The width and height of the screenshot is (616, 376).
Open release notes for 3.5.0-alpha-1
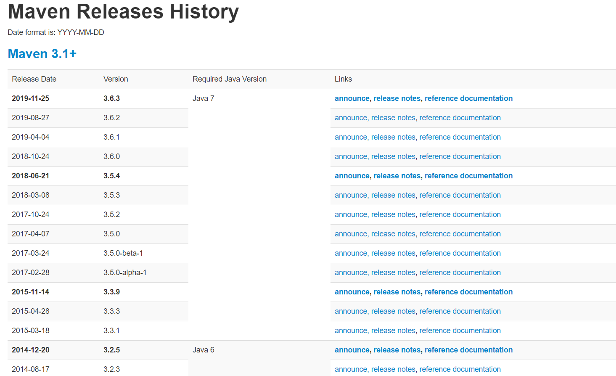click(x=393, y=273)
